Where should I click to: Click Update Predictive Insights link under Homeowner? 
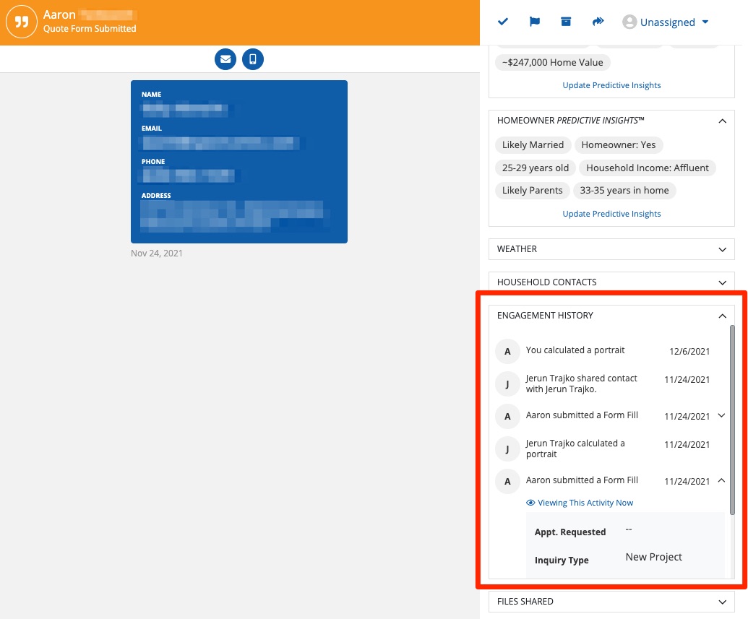611,214
